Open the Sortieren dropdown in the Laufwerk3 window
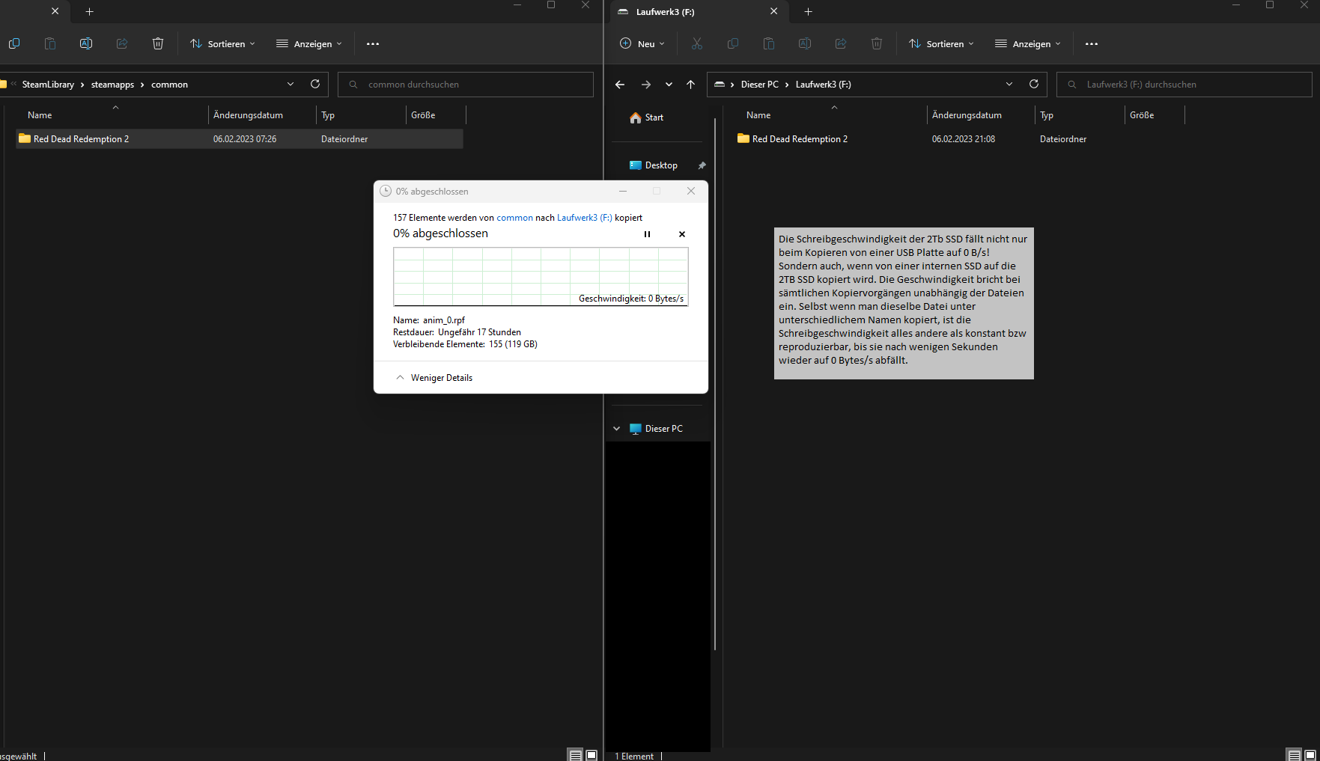The width and height of the screenshot is (1320, 761). click(941, 44)
